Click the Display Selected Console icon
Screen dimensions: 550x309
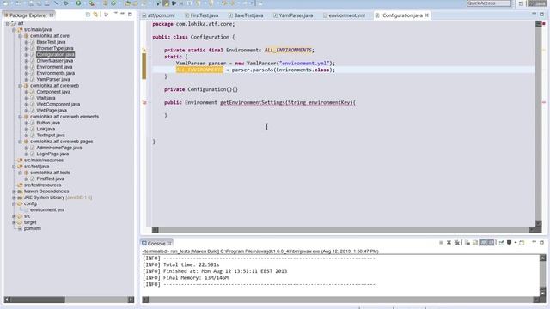click(510, 242)
